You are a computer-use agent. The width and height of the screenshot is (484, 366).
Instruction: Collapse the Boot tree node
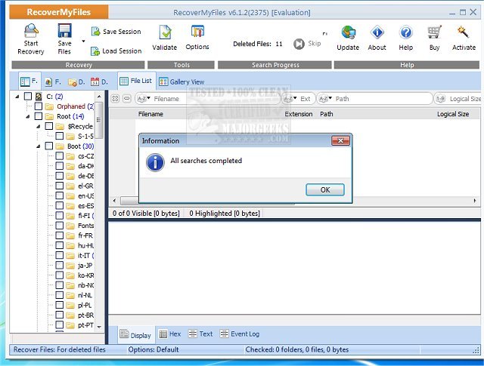39,146
